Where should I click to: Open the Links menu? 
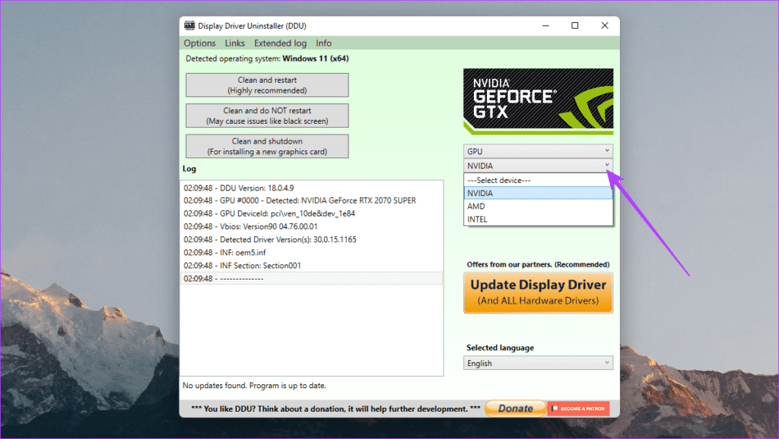coord(234,43)
